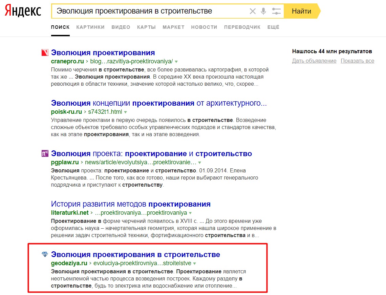Image resolution: width=386 pixels, height=295 pixels.
Task: Open История развития методов проектирования result
Action: pyautogui.click(x=131, y=204)
